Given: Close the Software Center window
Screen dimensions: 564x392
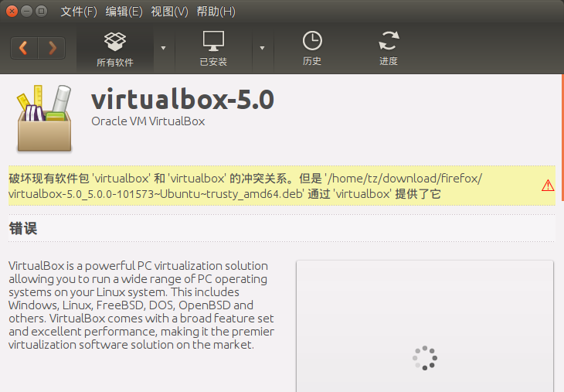Looking at the screenshot, I should (x=12, y=12).
